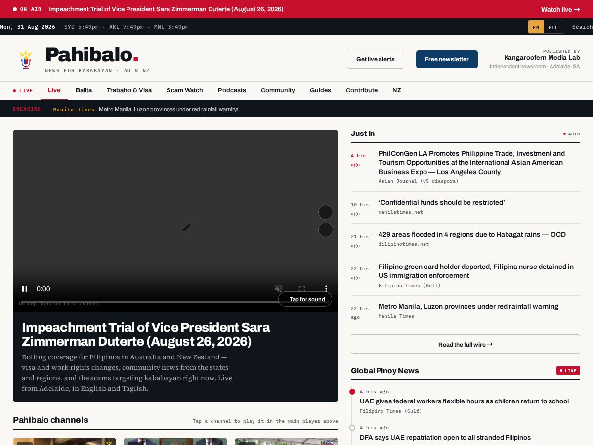
Task: Click the lower round overlay button on the video
Action: pyautogui.click(x=326, y=230)
